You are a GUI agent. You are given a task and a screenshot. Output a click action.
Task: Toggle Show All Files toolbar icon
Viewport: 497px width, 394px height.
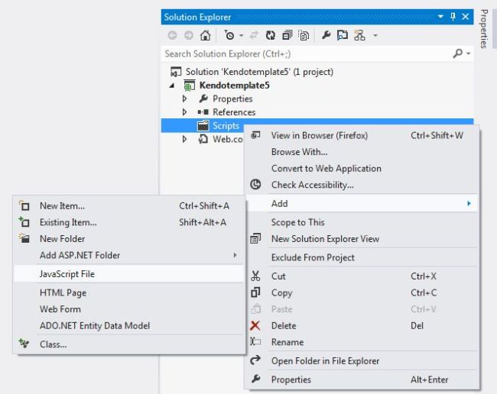tap(304, 35)
